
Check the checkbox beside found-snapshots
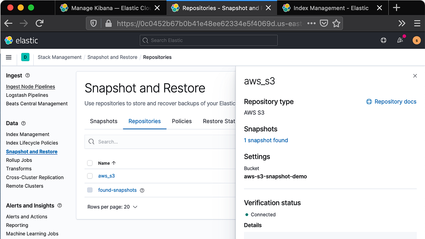coord(90,190)
